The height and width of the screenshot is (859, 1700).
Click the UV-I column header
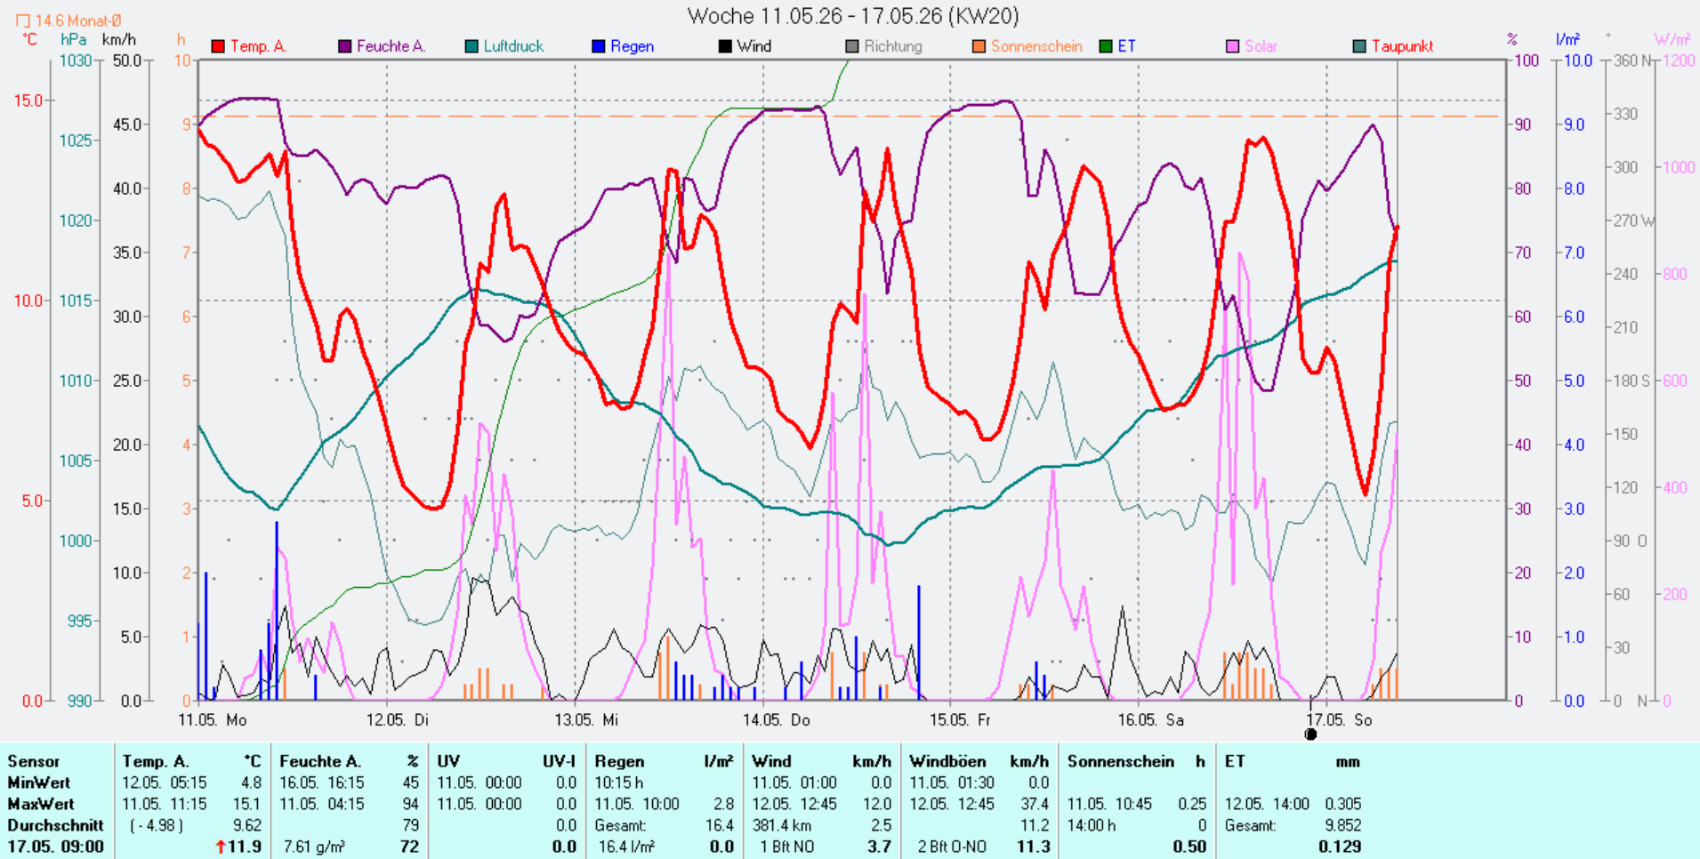click(x=560, y=761)
